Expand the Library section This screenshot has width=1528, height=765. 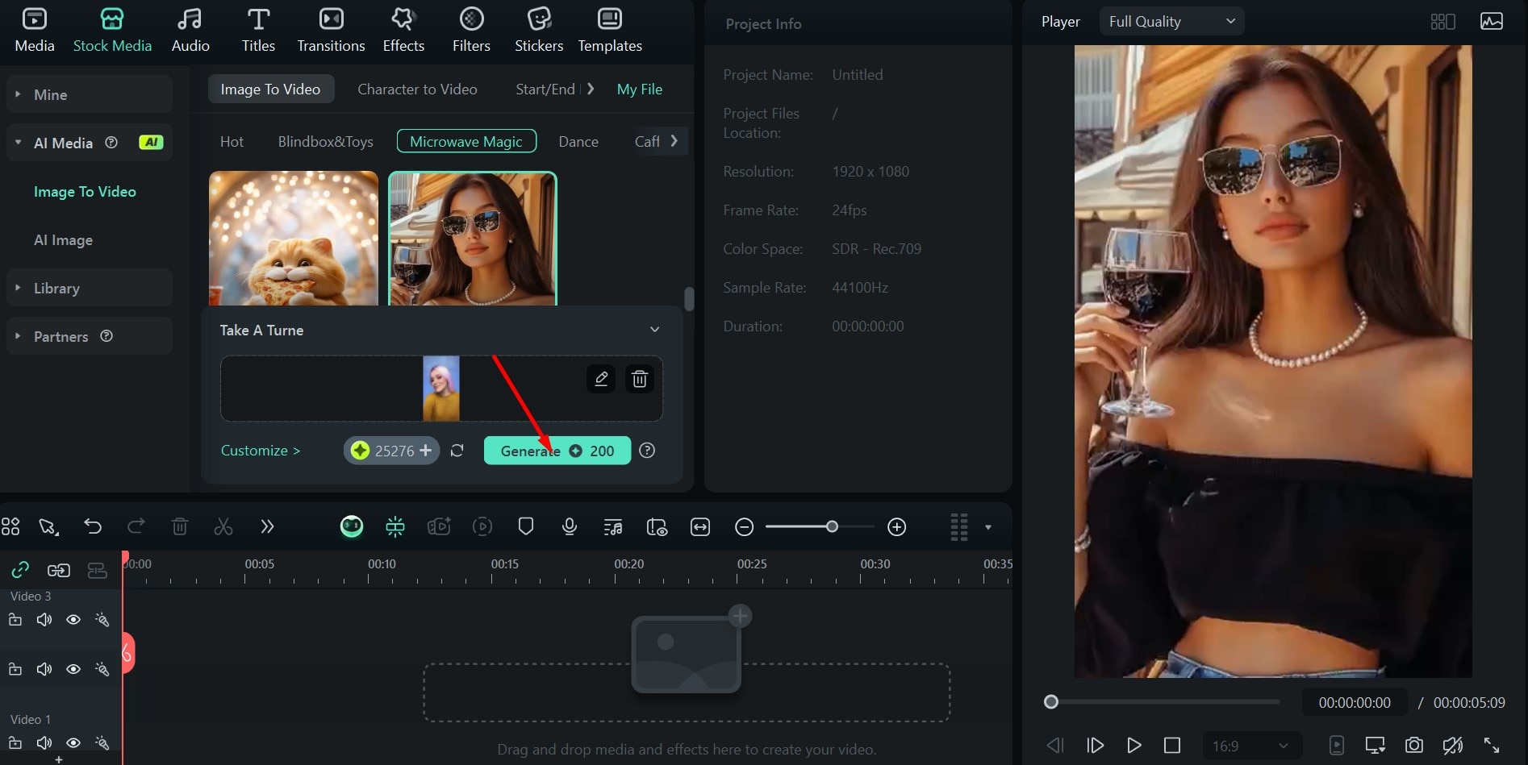90,288
